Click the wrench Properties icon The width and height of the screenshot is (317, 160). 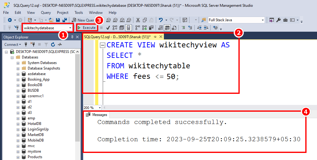(x=278, y=20)
